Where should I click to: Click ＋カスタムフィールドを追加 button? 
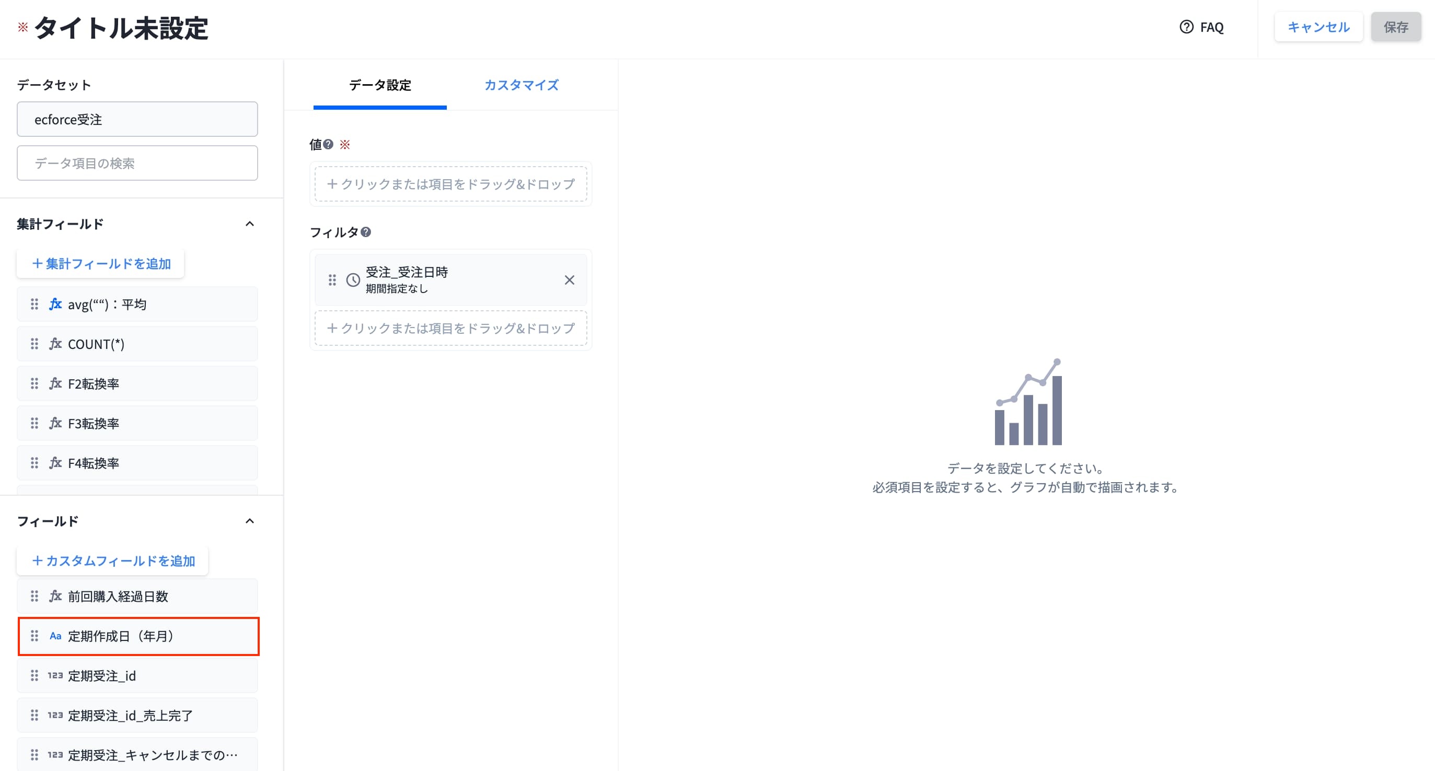click(112, 560)
